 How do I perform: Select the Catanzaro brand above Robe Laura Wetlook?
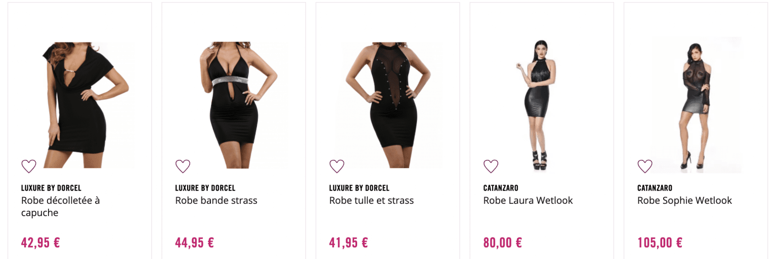[501, 188]
